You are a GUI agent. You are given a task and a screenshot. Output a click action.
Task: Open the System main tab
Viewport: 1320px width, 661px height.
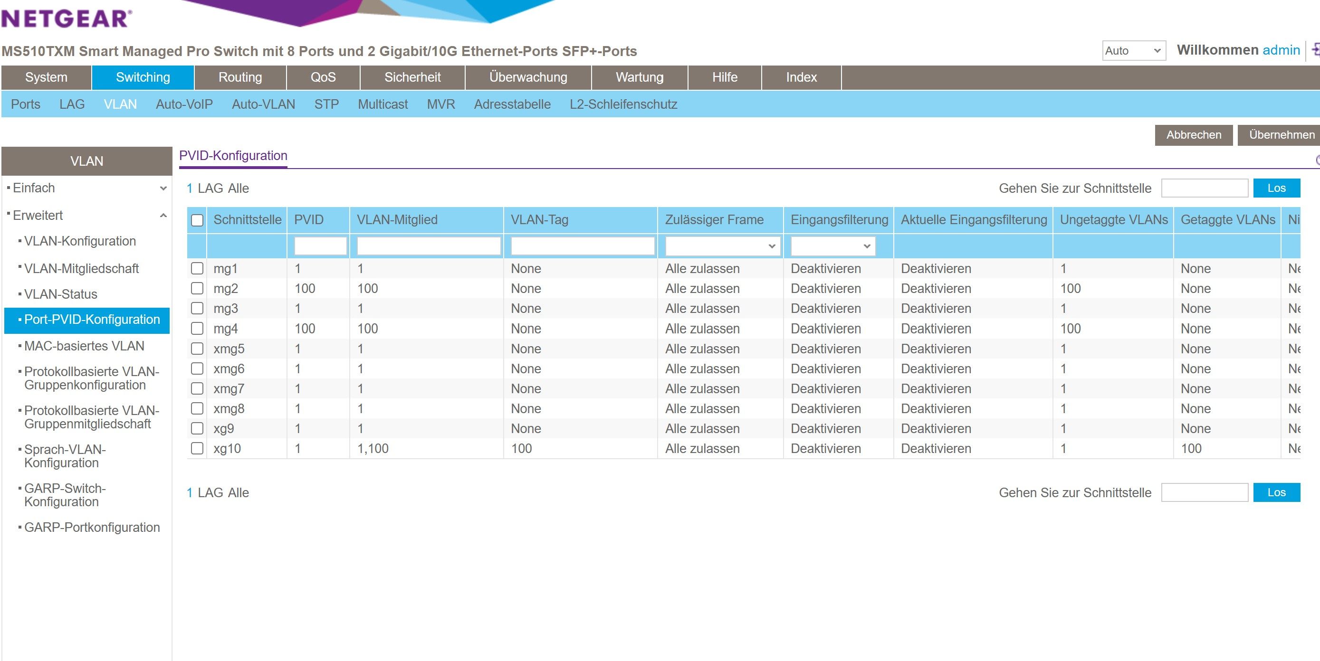pyautogui.click(x=46, y=77)
